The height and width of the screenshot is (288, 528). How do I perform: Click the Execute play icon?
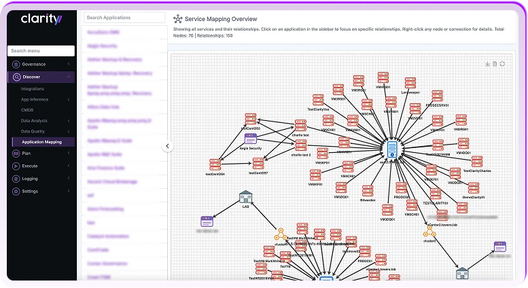point(16,166)
